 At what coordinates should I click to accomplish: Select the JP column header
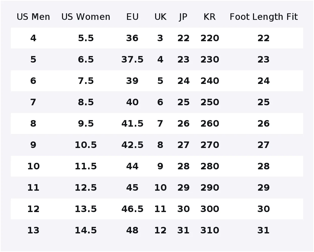(x=183, y=17)
